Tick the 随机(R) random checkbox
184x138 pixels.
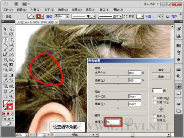coord(154,116)
